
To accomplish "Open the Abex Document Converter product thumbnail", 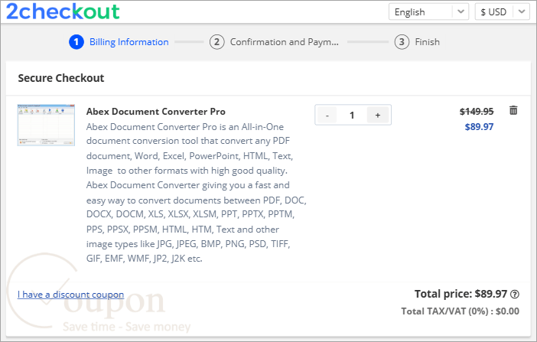I will click(46, 125).
